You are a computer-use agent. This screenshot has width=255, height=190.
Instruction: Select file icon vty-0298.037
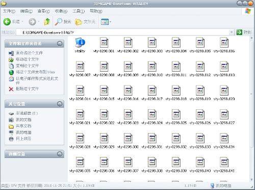(x=128, y=162)
